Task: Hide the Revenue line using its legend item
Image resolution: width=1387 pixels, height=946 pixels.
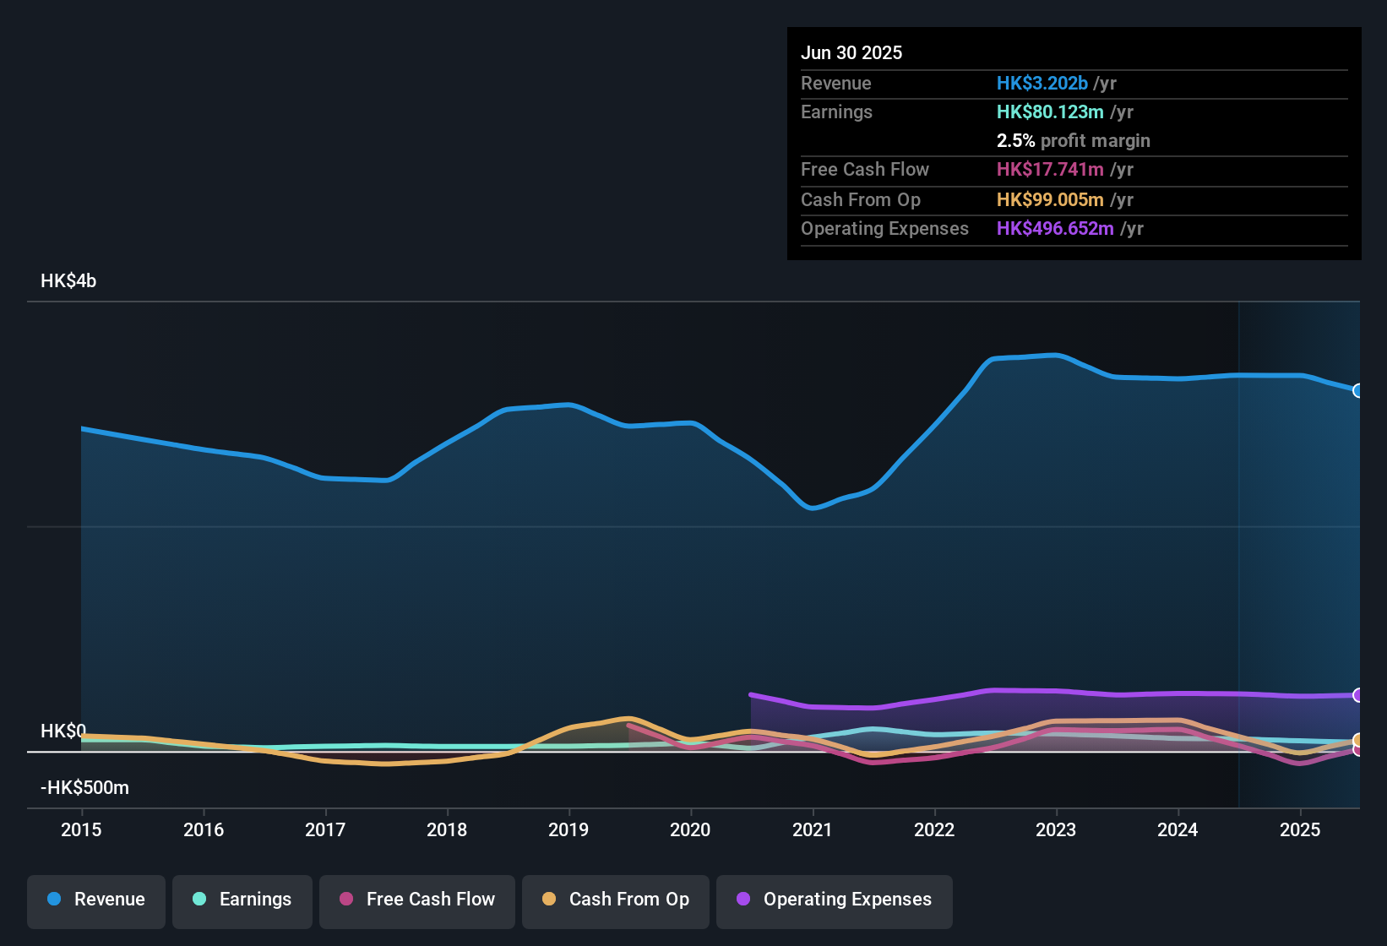Action: pyautogui.click(x=95, y=900)
